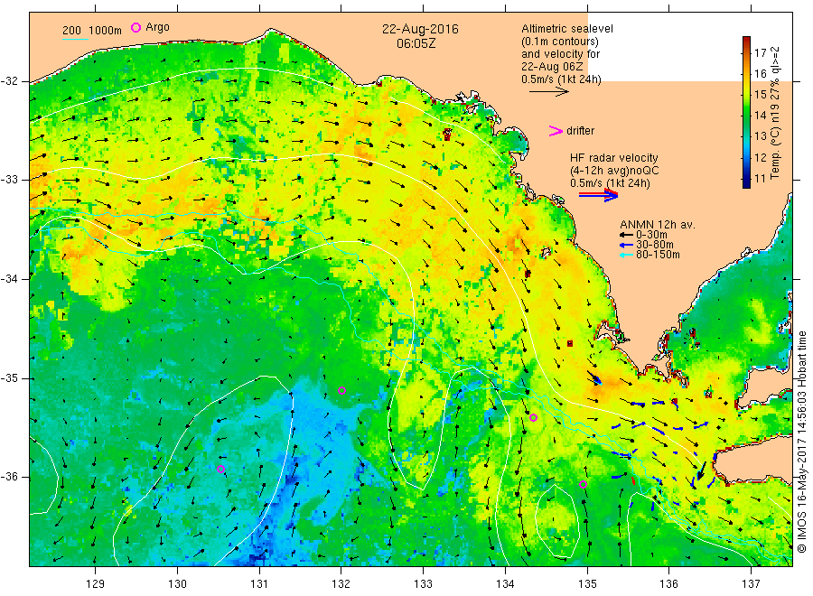Image resolution: width=813 pixels, height=596 pixels.
Task: Click the '0-30m' depth range label
Action: (x=651, y=235)
